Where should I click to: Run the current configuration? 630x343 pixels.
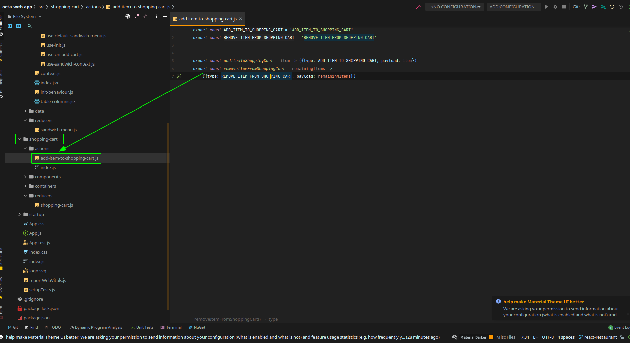(547, 7)
